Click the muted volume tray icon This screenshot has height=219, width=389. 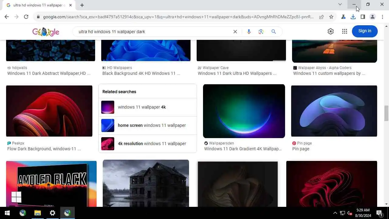(349, 213)
